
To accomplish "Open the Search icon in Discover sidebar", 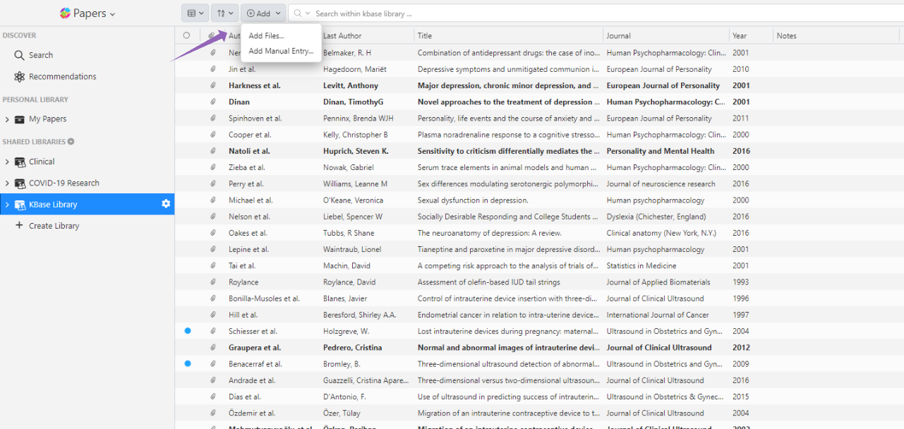I will [x=18, y=54].
